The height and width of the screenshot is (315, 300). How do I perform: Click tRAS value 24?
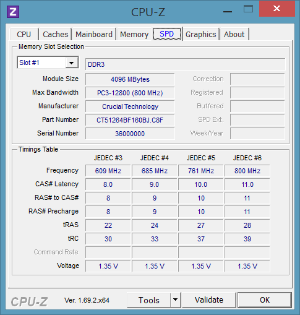tap(155, 225)
